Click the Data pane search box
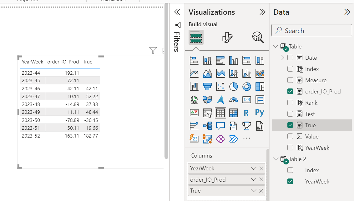 tap(311, 30)
